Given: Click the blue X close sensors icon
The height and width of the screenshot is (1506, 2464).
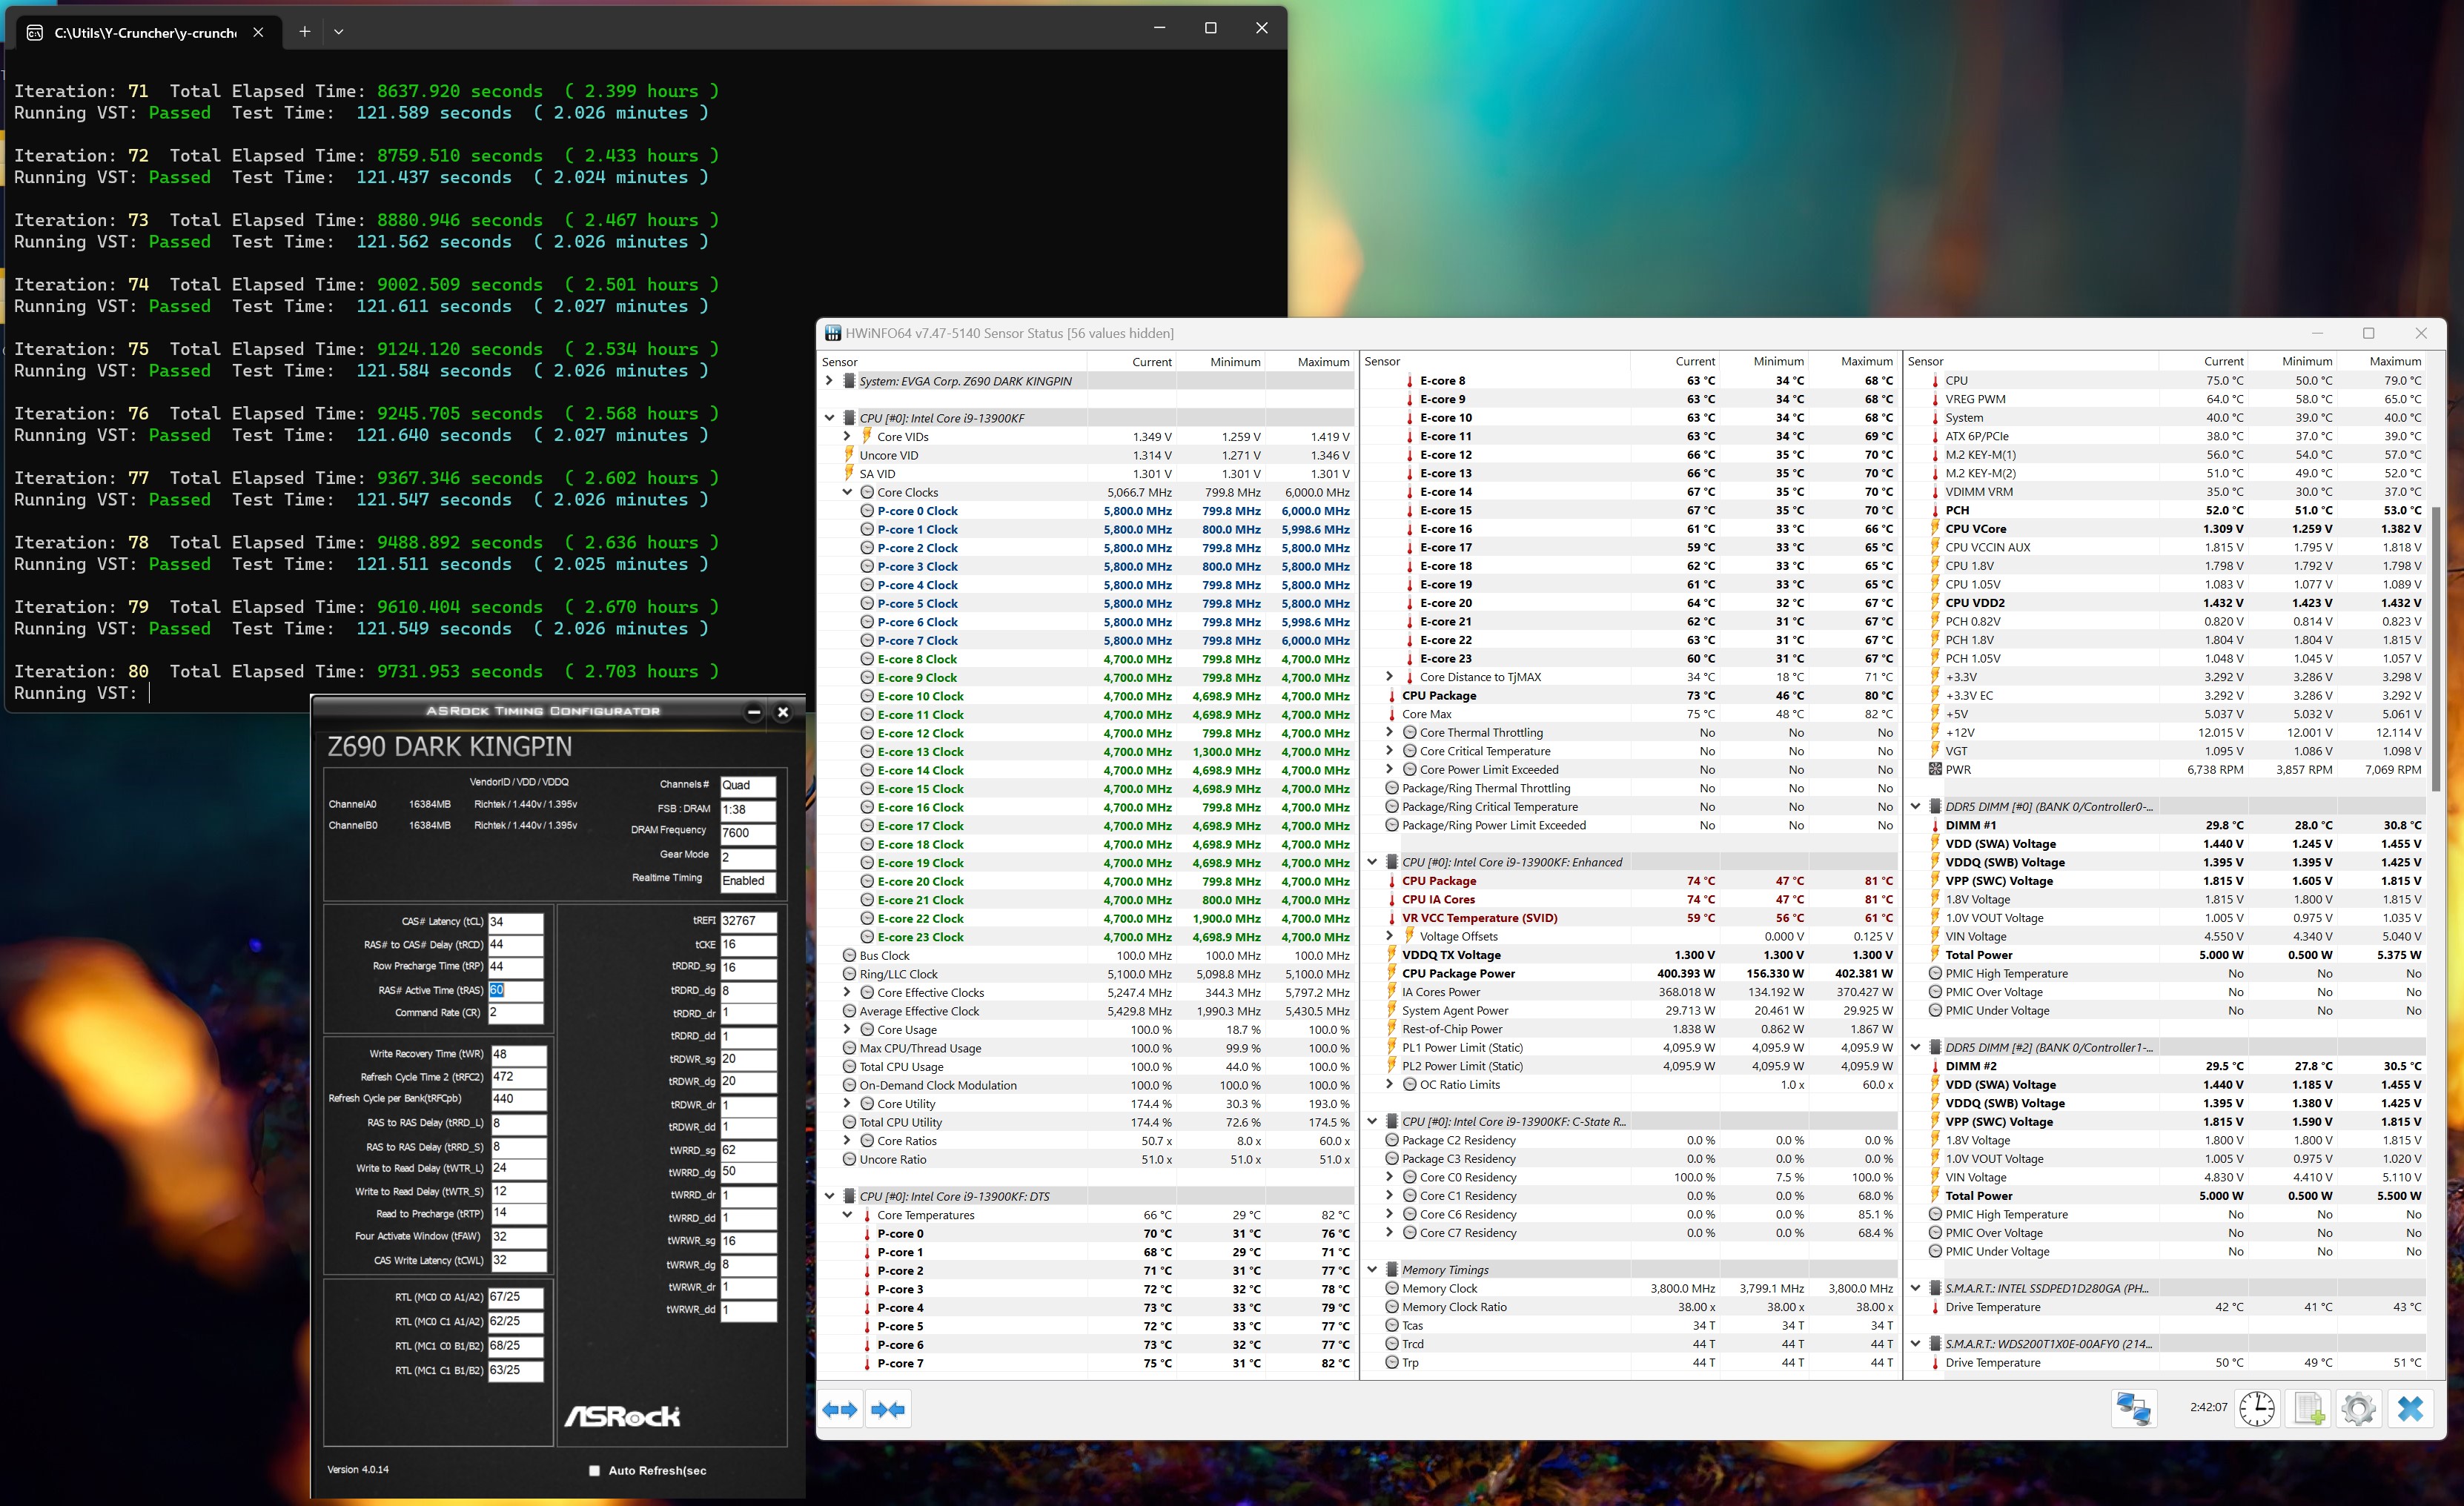Looking at the screenshot, I should click(x=2410, y=1409).
